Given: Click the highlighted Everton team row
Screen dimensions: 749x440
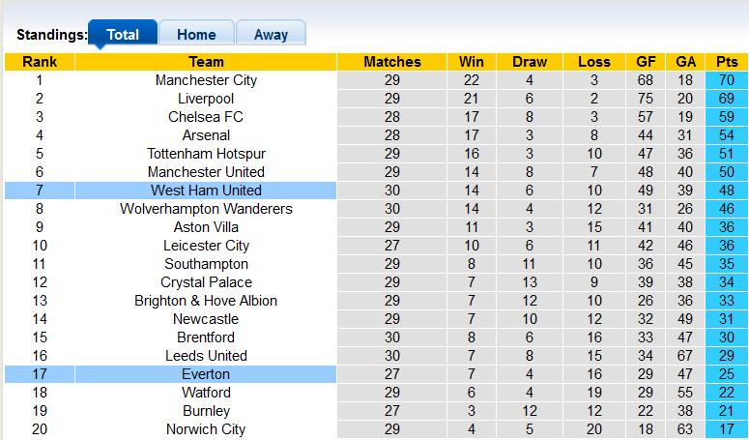Looking at the screenshot, I should [206, 374].
